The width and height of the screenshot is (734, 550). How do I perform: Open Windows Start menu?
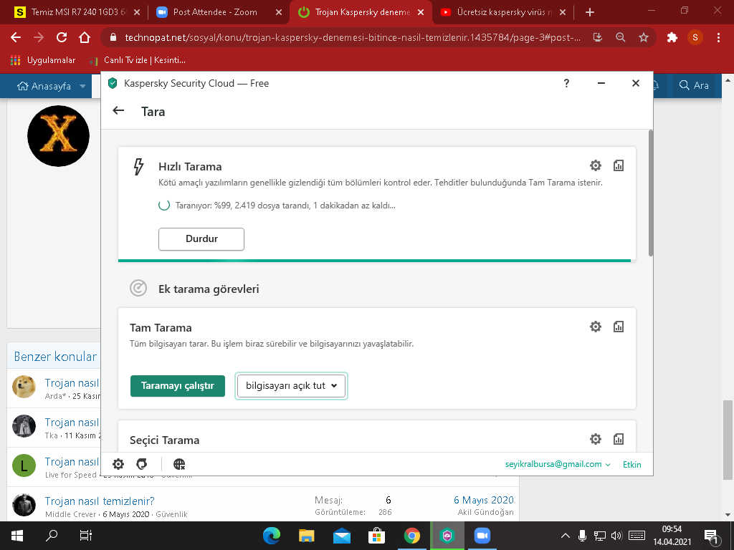(17, 536)
